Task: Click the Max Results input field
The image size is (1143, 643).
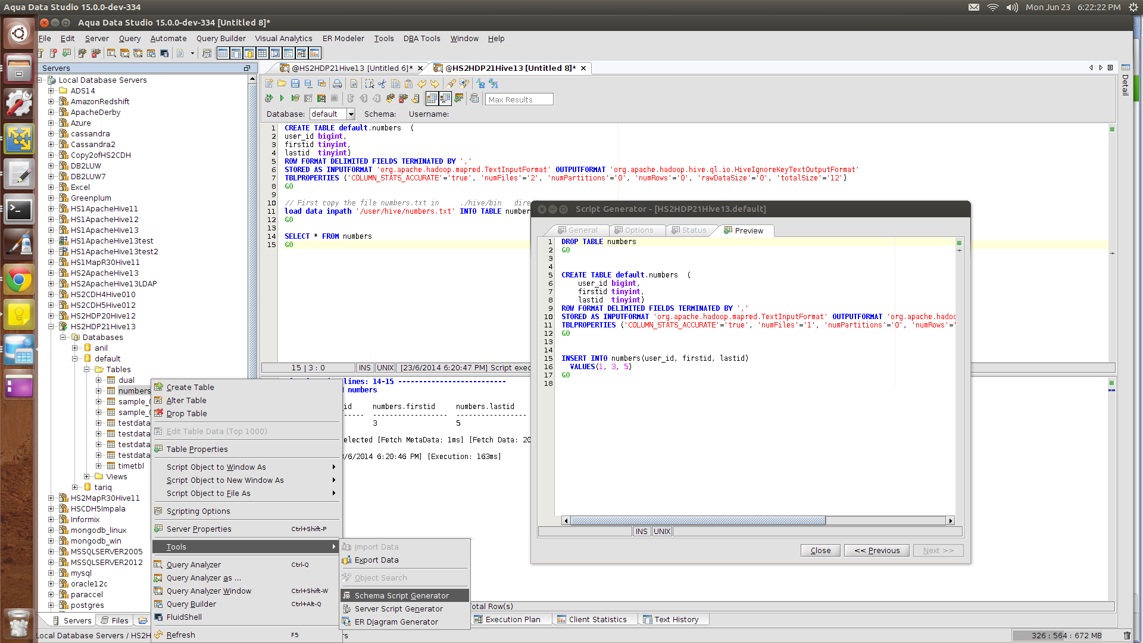Action: point(519,99)
